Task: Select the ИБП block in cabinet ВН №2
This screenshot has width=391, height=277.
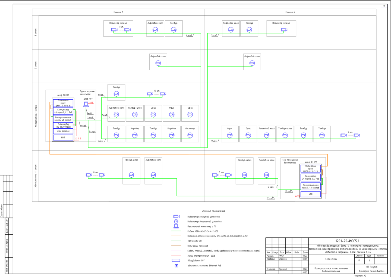Action: click(x=311, y=194)
